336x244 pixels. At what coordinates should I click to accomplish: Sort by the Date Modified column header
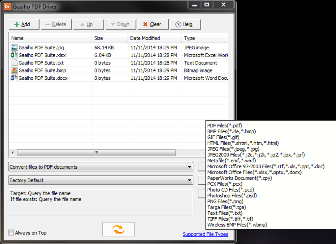click(x=154, y=38)
